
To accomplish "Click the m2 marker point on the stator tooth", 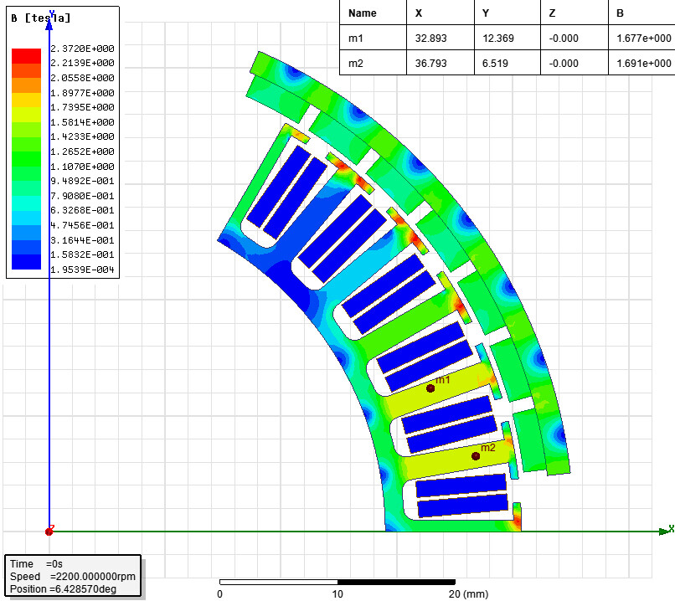I will pyautogui.click(x=476, y=456).
